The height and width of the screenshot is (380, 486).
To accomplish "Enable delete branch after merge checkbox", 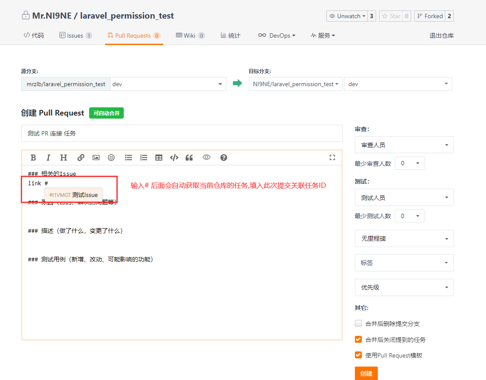I will [x=358, y=323].
